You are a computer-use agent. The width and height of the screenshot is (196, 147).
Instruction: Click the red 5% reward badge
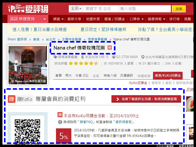coord(64,136)
